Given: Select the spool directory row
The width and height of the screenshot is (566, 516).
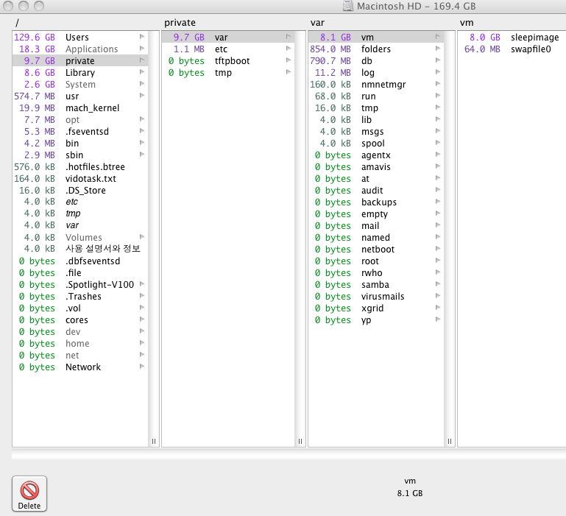Looking at the screenshot, I should tap(376, 144).
